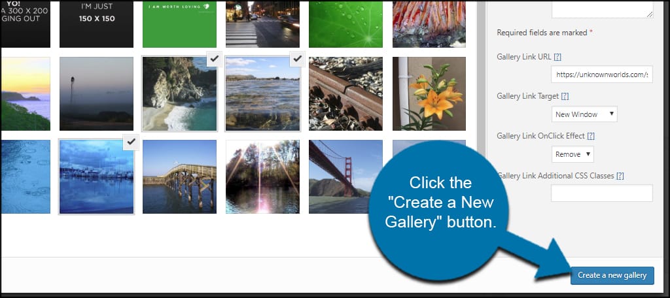670x298 pixels.
Task: Select the rusty railroad track thumbnail
Action: pos(345,93)
